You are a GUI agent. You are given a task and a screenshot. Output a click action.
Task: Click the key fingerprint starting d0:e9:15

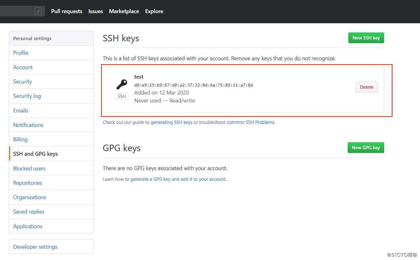(194, 85)
